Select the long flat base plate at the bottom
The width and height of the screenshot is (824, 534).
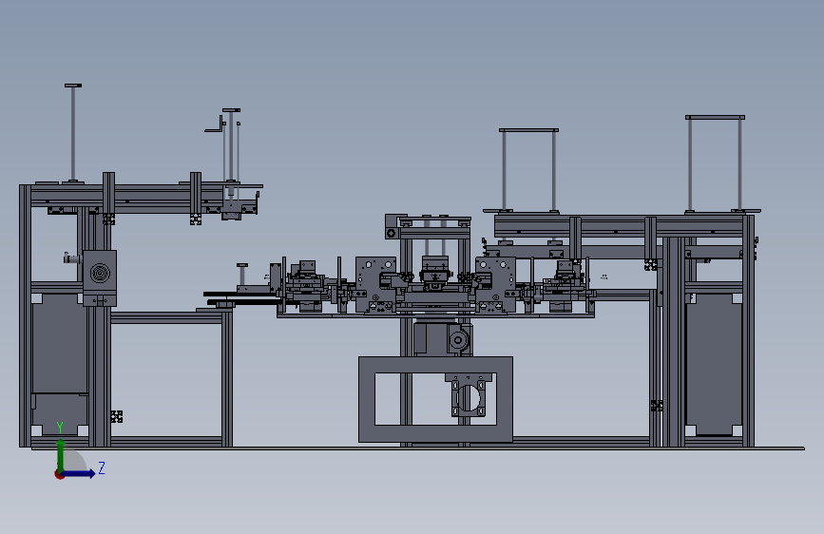point(418,448)
